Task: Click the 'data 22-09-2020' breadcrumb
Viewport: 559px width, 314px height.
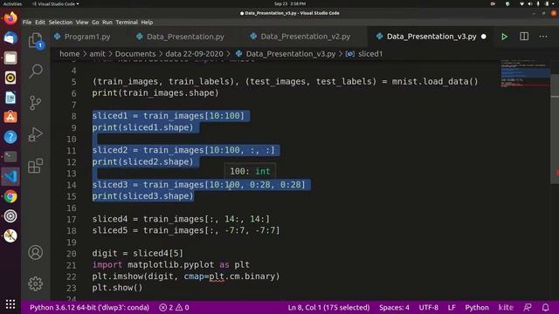Action: click(194, 54)
